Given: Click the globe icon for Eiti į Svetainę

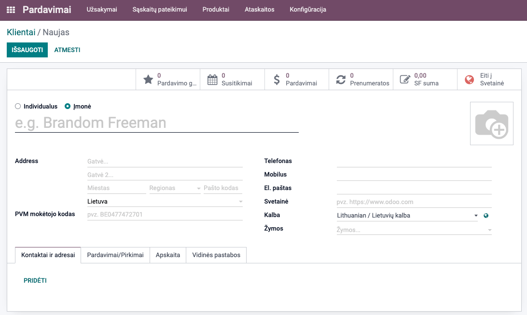Looking at the screenshot, I should (469, 80).
